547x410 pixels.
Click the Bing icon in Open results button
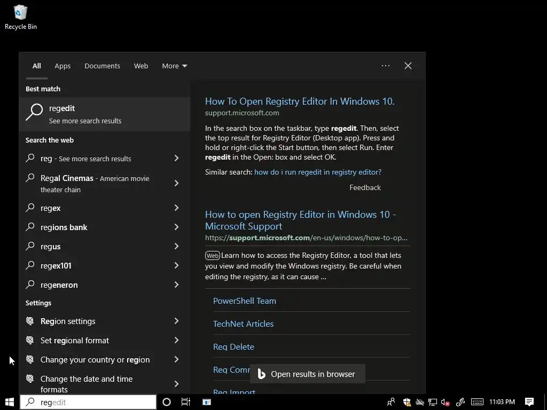coord(261,374)
